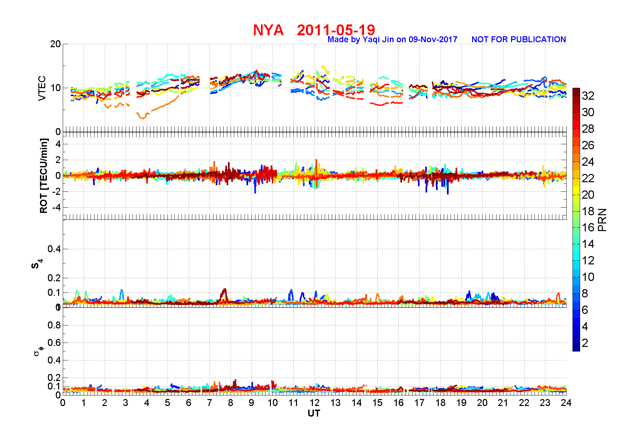Click the 'UT' x-axis label
The width and height of the screenshot is (629, 439).
(314, 413)
